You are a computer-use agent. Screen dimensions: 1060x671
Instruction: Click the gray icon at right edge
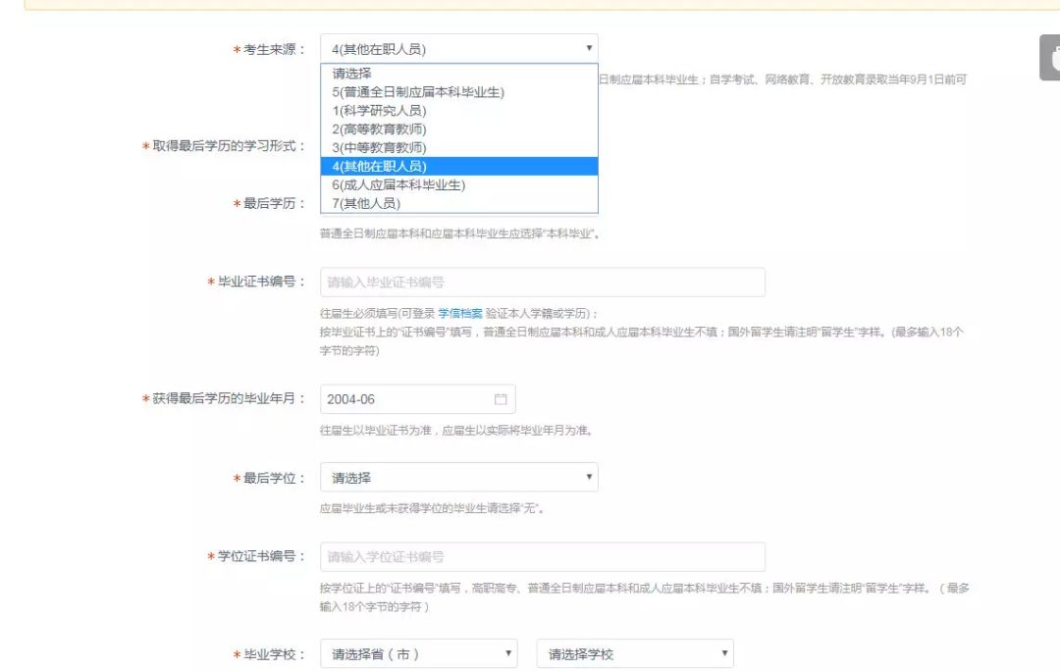point(1050,58)
